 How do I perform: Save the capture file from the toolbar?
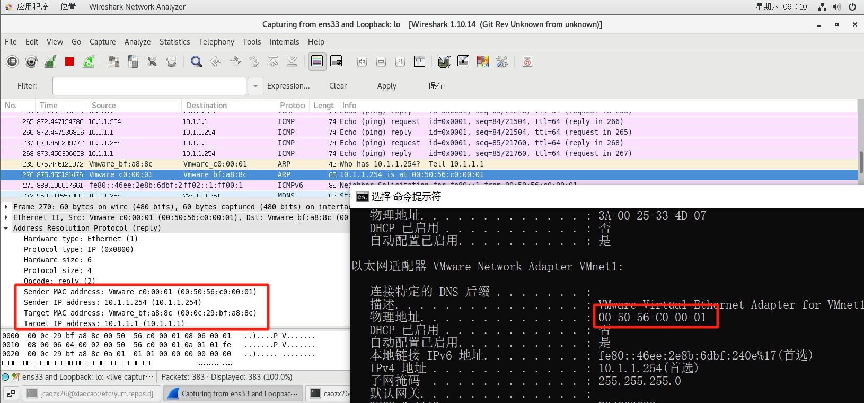click(x=133, y=62)
